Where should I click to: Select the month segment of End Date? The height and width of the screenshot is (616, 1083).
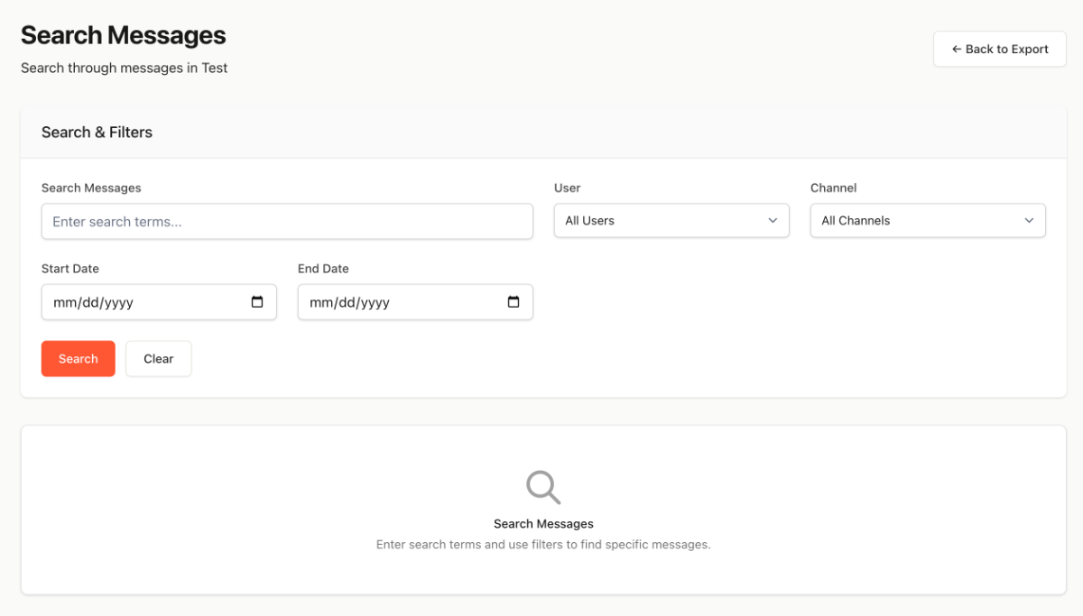(x=320, y=303)
